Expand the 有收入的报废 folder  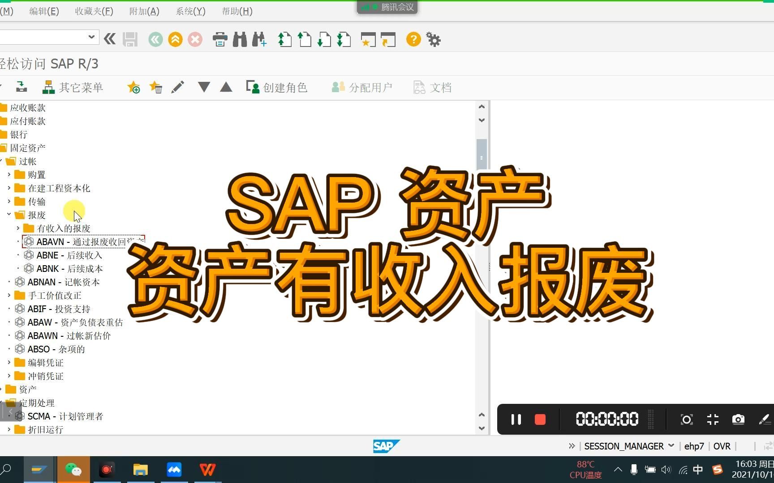[18, 228]
